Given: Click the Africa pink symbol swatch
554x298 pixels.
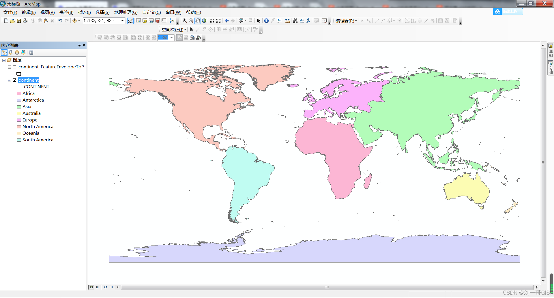Looking at the screenshot, I should 19,93.
